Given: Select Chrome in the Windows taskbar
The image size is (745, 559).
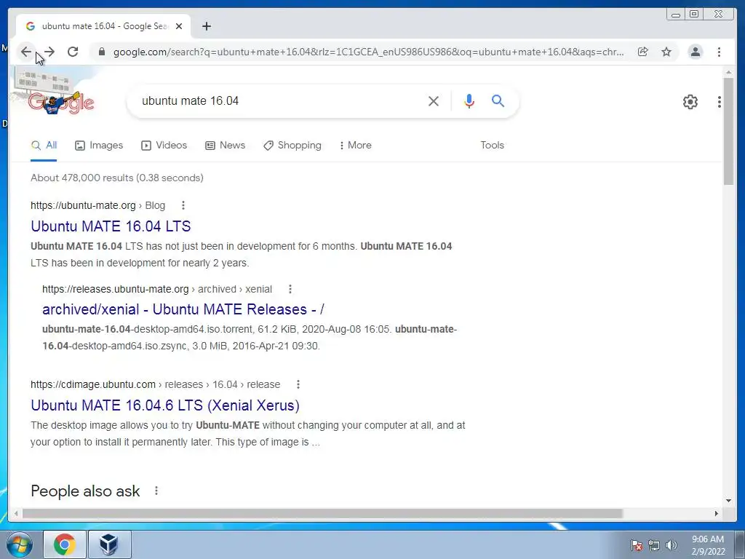Looking at the screenshot, I should coord(65,544).
